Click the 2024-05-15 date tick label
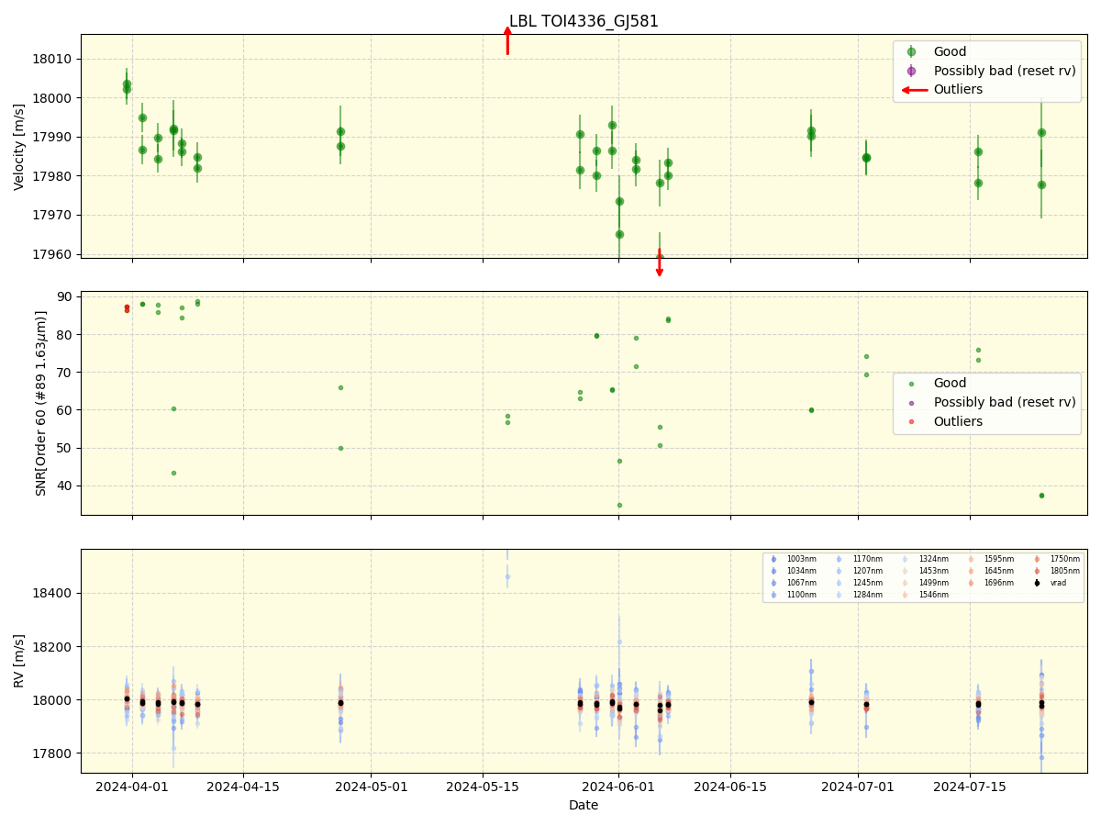This screenshot has height=826, width=1101. (x=483, y=787)
